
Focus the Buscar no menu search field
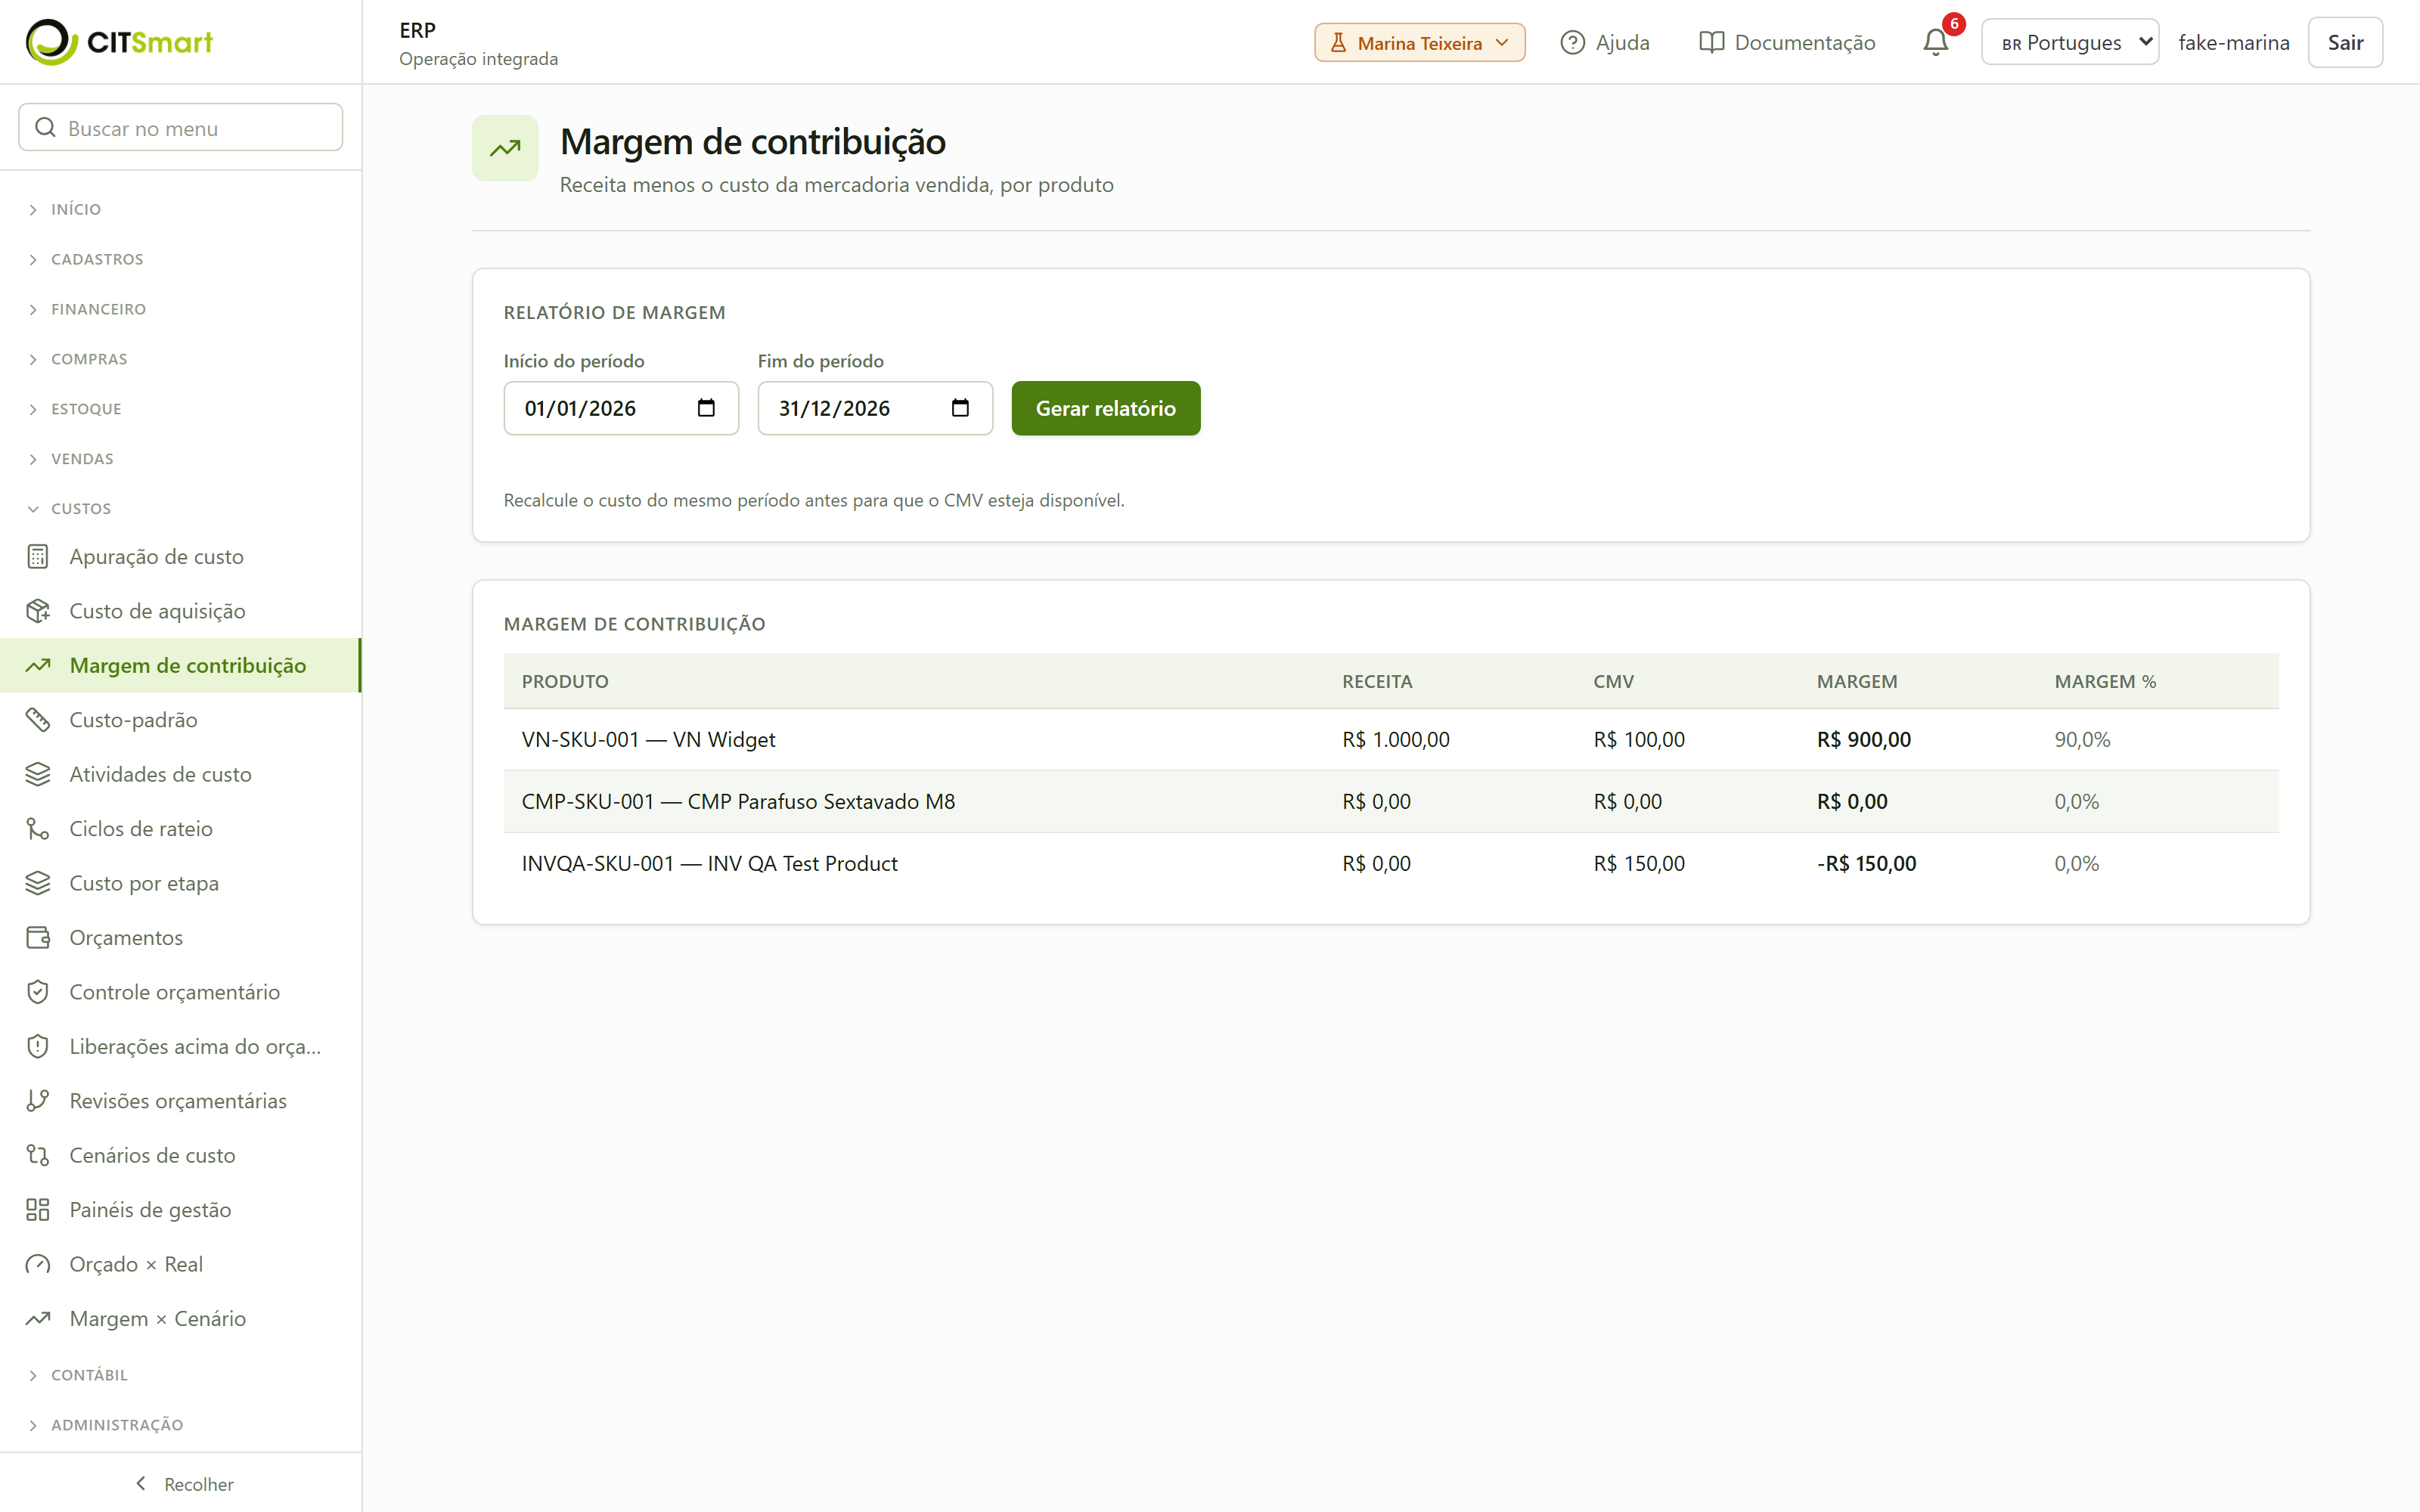pyautogui.click(x=180, y=128)
